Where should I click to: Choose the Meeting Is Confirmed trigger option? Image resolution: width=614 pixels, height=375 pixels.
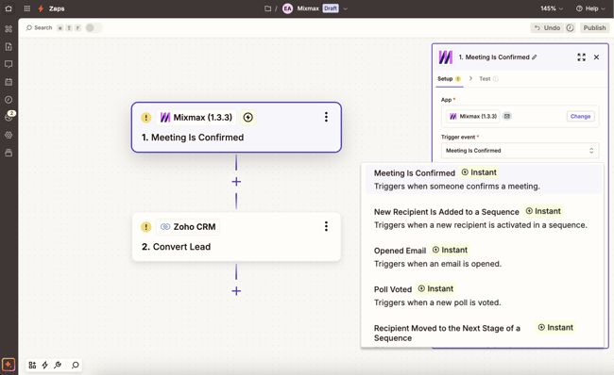[484, 179]
